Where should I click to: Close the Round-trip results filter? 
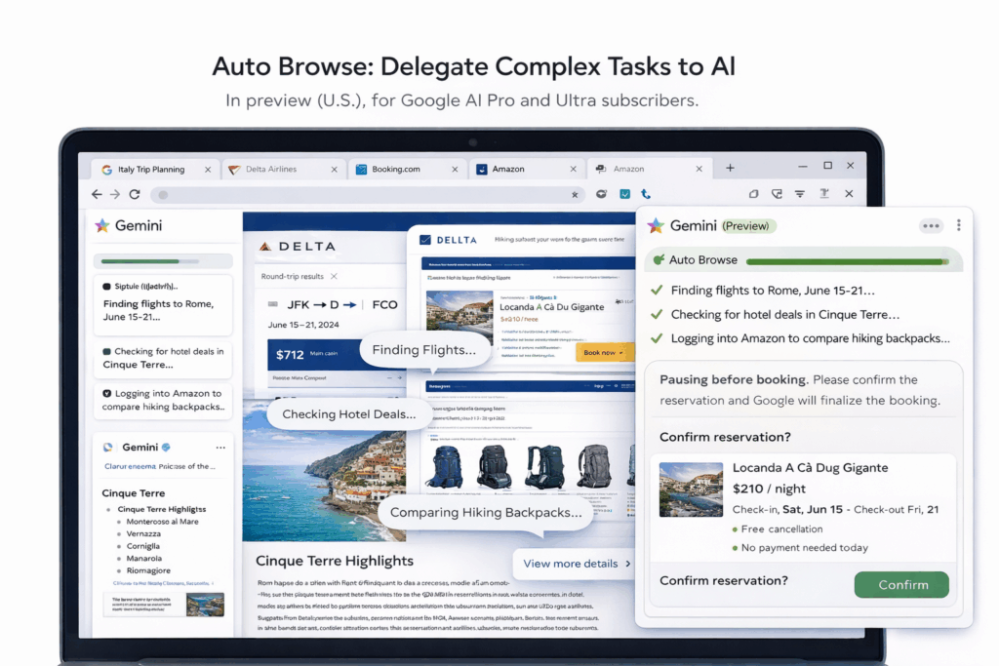pyautogui.click(x=333, y=277)
